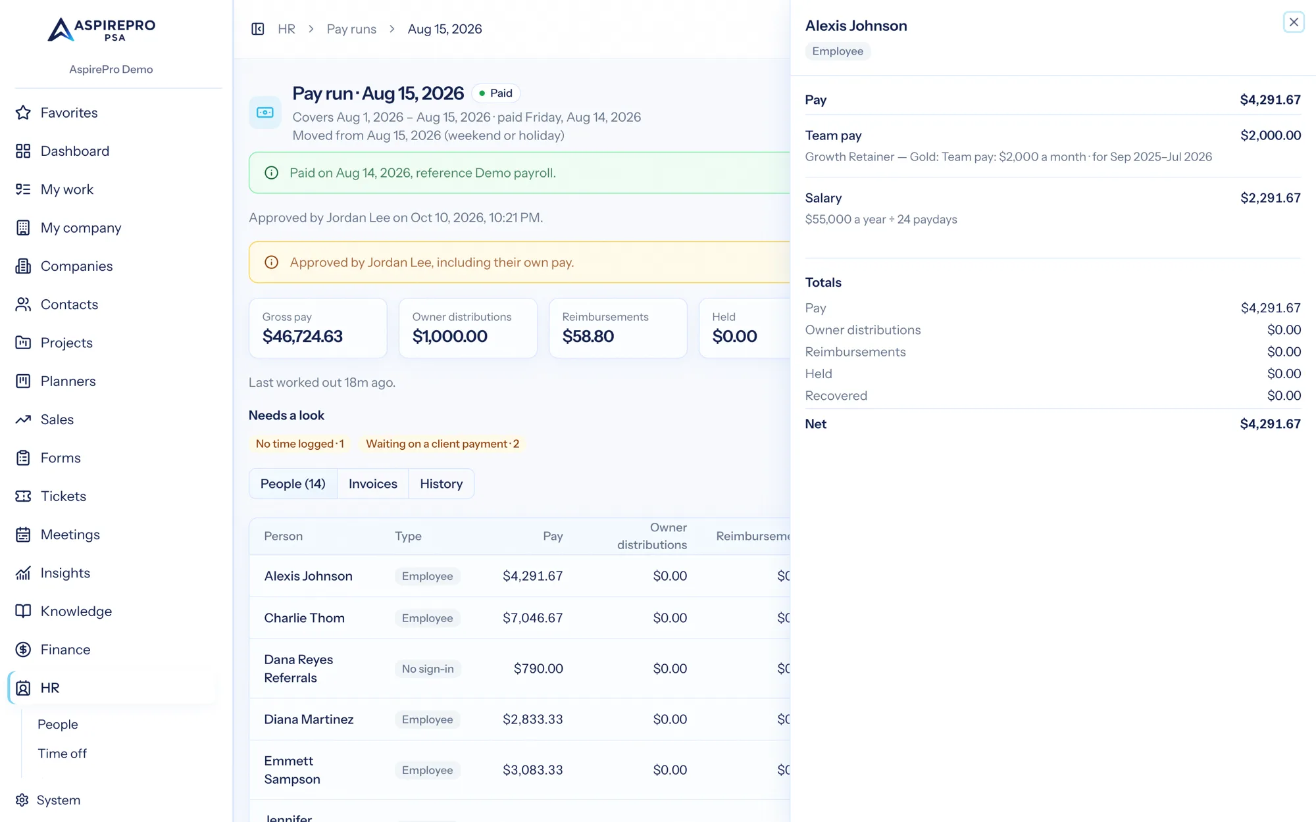Go to HR in the breadcrumb
Screen dimensions: 1316x822
point(286,29)
